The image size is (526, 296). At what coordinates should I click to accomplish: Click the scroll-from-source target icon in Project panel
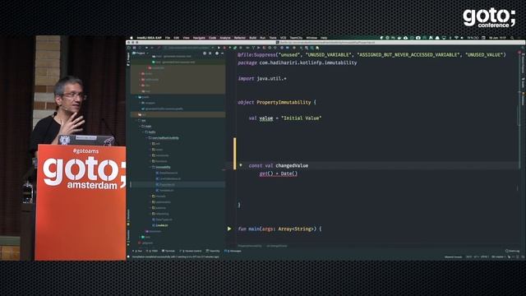click(205, 53)
